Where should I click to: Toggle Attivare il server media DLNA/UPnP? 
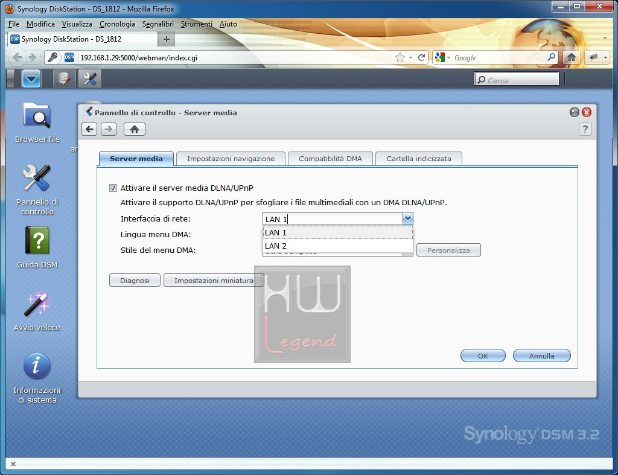pyautogui.click(x=113, y=188)
